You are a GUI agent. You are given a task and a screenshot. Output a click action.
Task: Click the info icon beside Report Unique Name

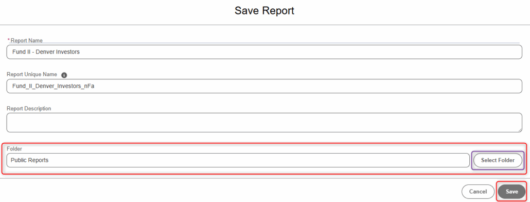pos(64,75)
